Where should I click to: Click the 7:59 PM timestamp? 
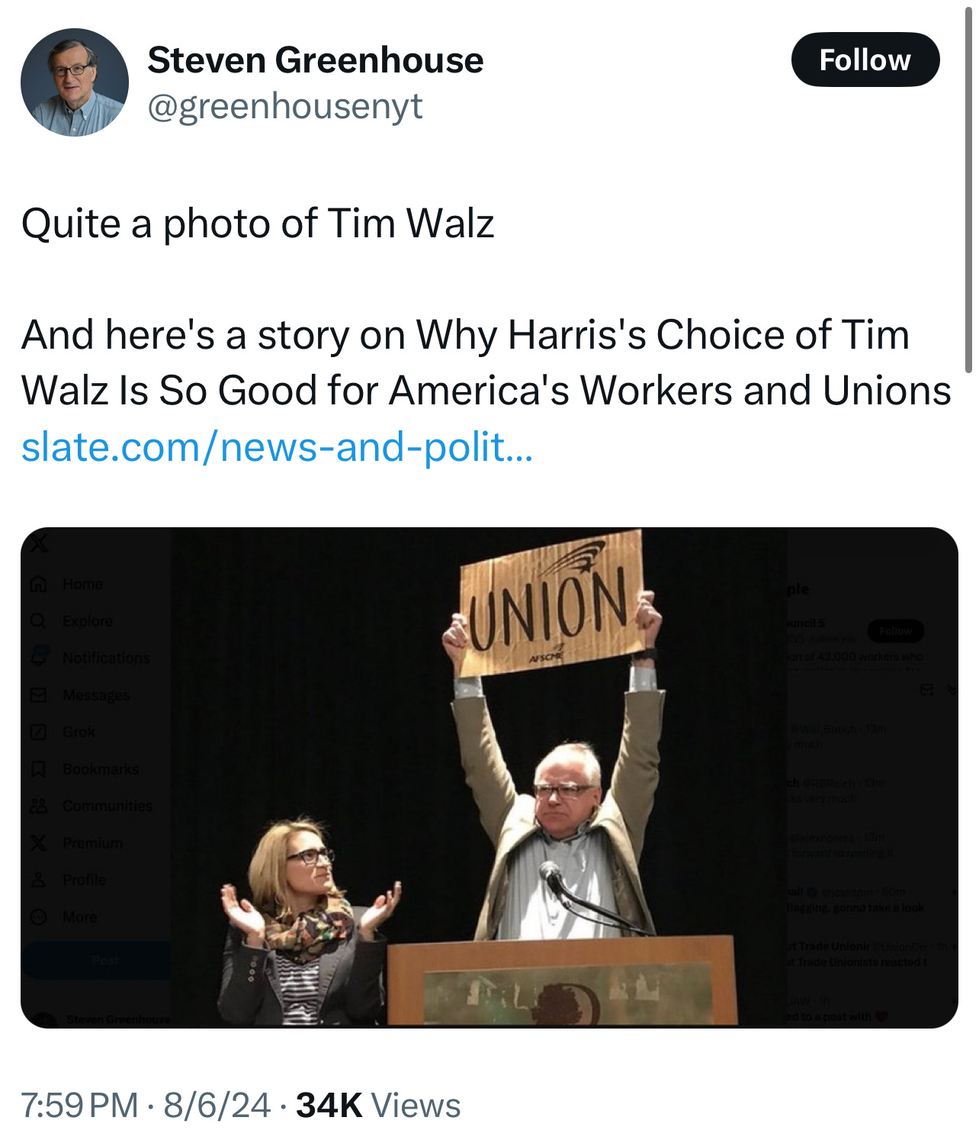[79, 1105]
